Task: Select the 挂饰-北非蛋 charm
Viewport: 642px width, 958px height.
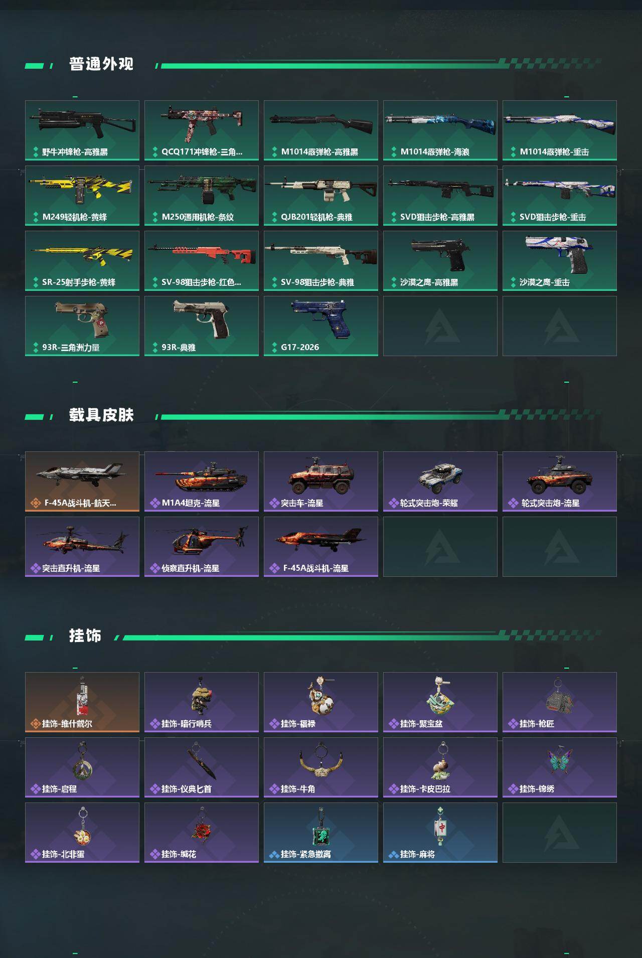Action: [x=82, y=833]
